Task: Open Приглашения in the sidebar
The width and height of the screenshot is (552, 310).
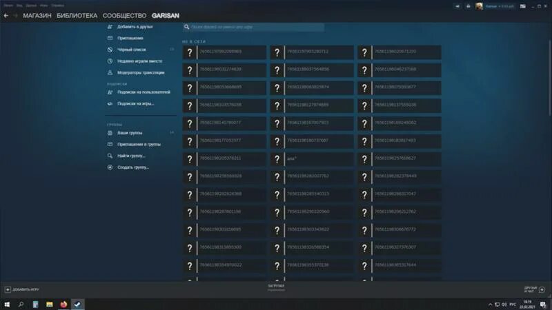Action: (x=130, y=38)
